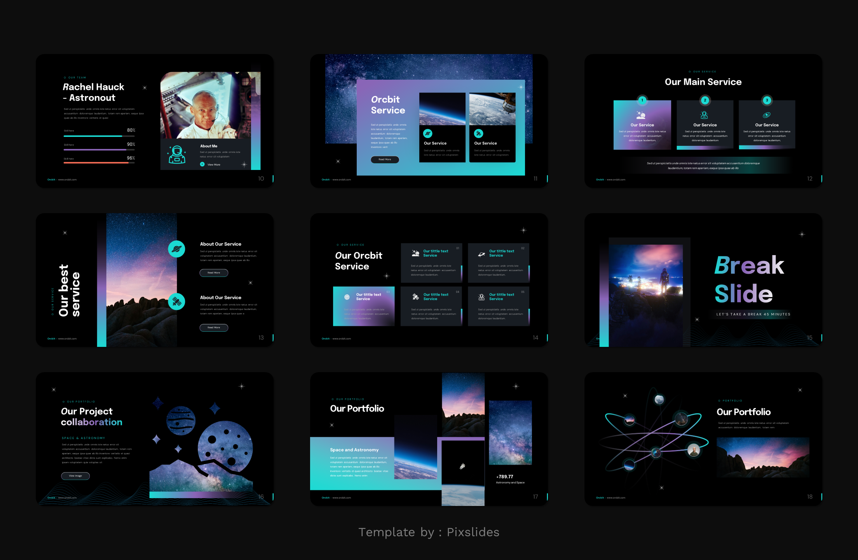The height and width of the screenshot is (560, 858).
Task: Click the Space and Astronomy heading on slide 17
Action: 354,450
